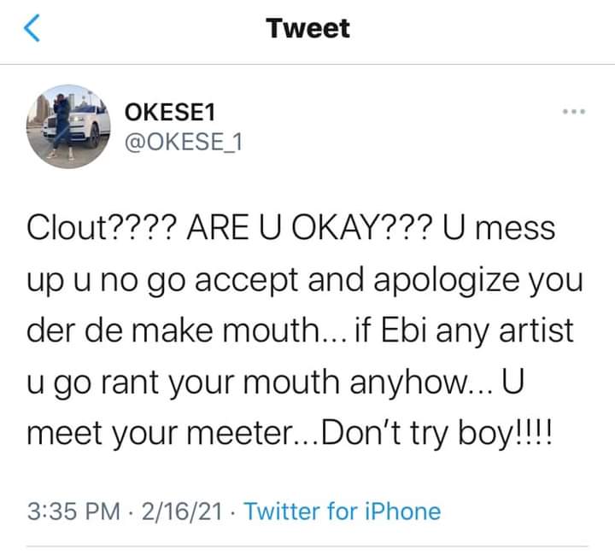This screenshot has height=555, width=615.
Task: Go back using the blue arrow
Action: [32, 28]
